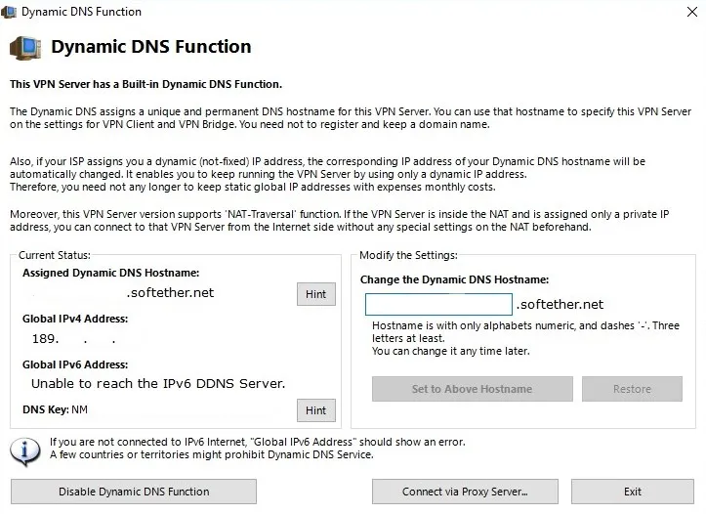Viewport: 706px width, 514px height.
Task: Click the bold 'Built-in Dynamic DNS Function' line
Action: pos(145,85)
